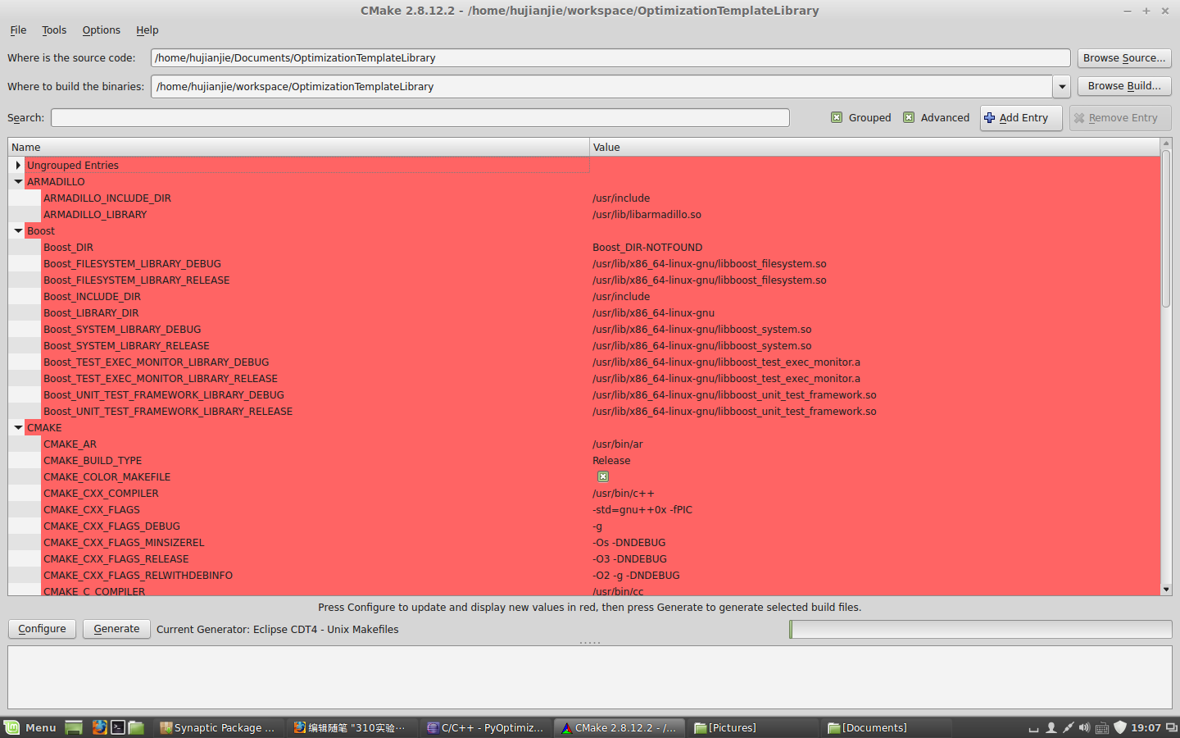The image size is (1180, 738).
Task: Click the /usr/bin/c++ compiler value
Action: click(624, 493)
